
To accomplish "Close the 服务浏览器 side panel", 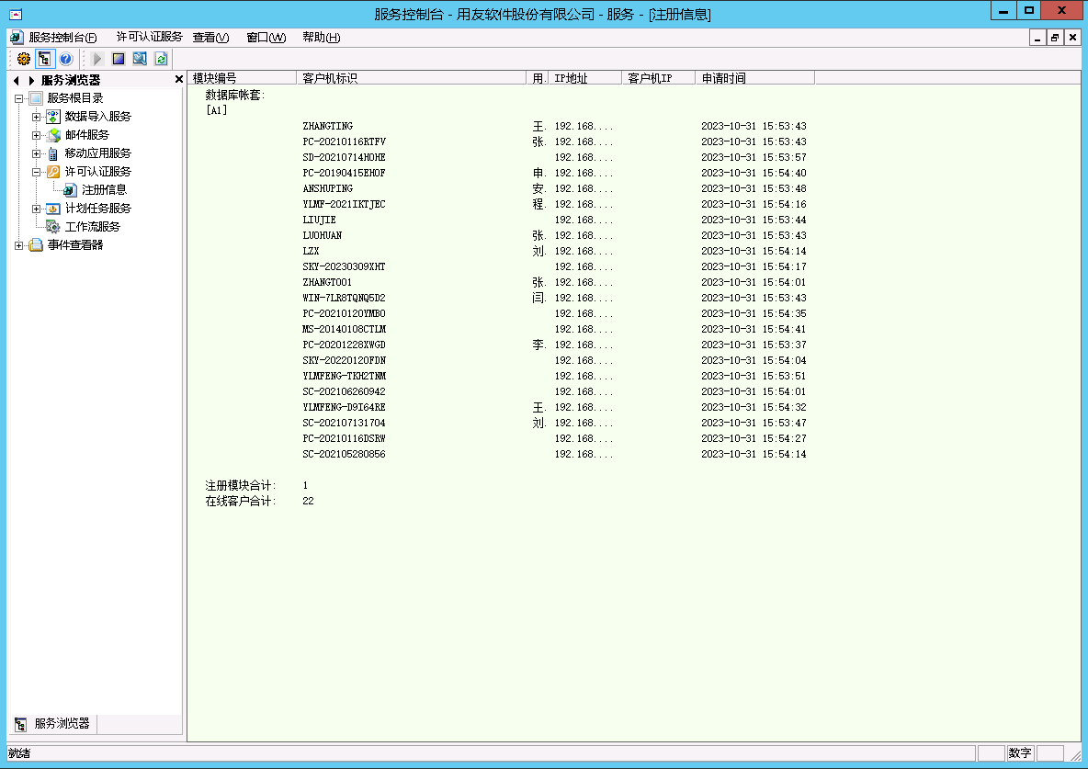I will (x=178, y=80).
